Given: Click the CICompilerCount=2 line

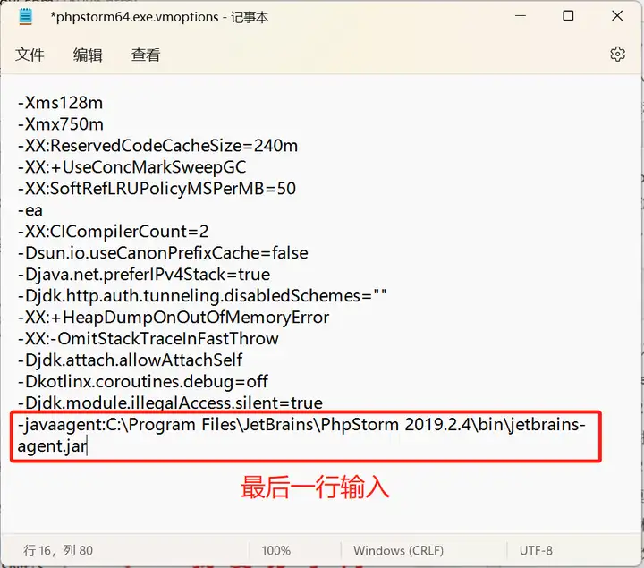Looking at the screenshot, I should tap(114, 231).
